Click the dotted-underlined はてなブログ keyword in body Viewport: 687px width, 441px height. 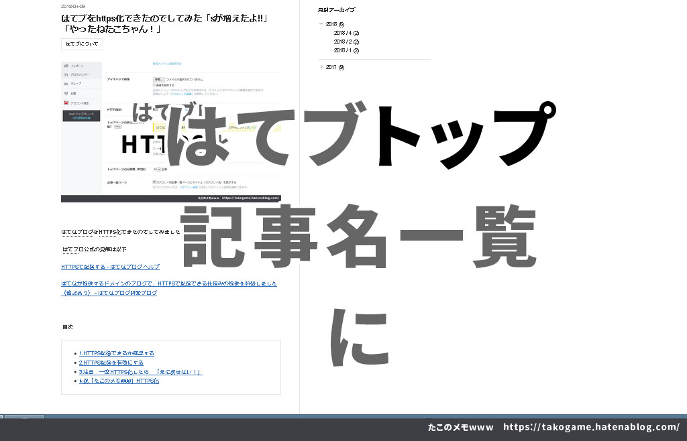click(x=77, y=233)
